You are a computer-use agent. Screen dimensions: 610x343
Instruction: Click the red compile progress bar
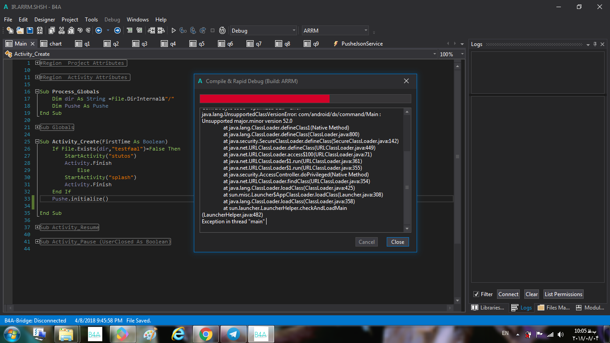pos(264,99)
